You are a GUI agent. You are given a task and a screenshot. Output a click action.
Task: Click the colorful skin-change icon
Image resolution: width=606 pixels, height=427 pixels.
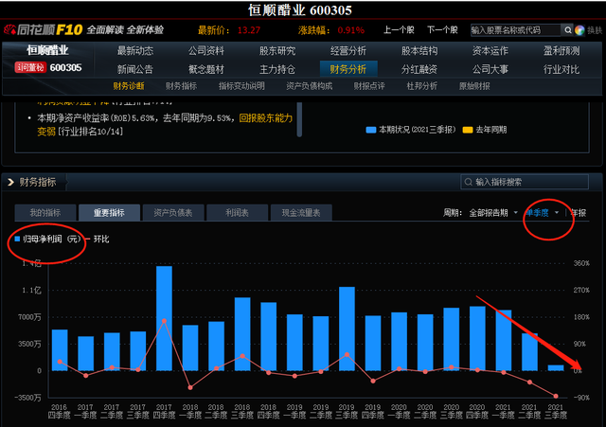coord(579,30)
